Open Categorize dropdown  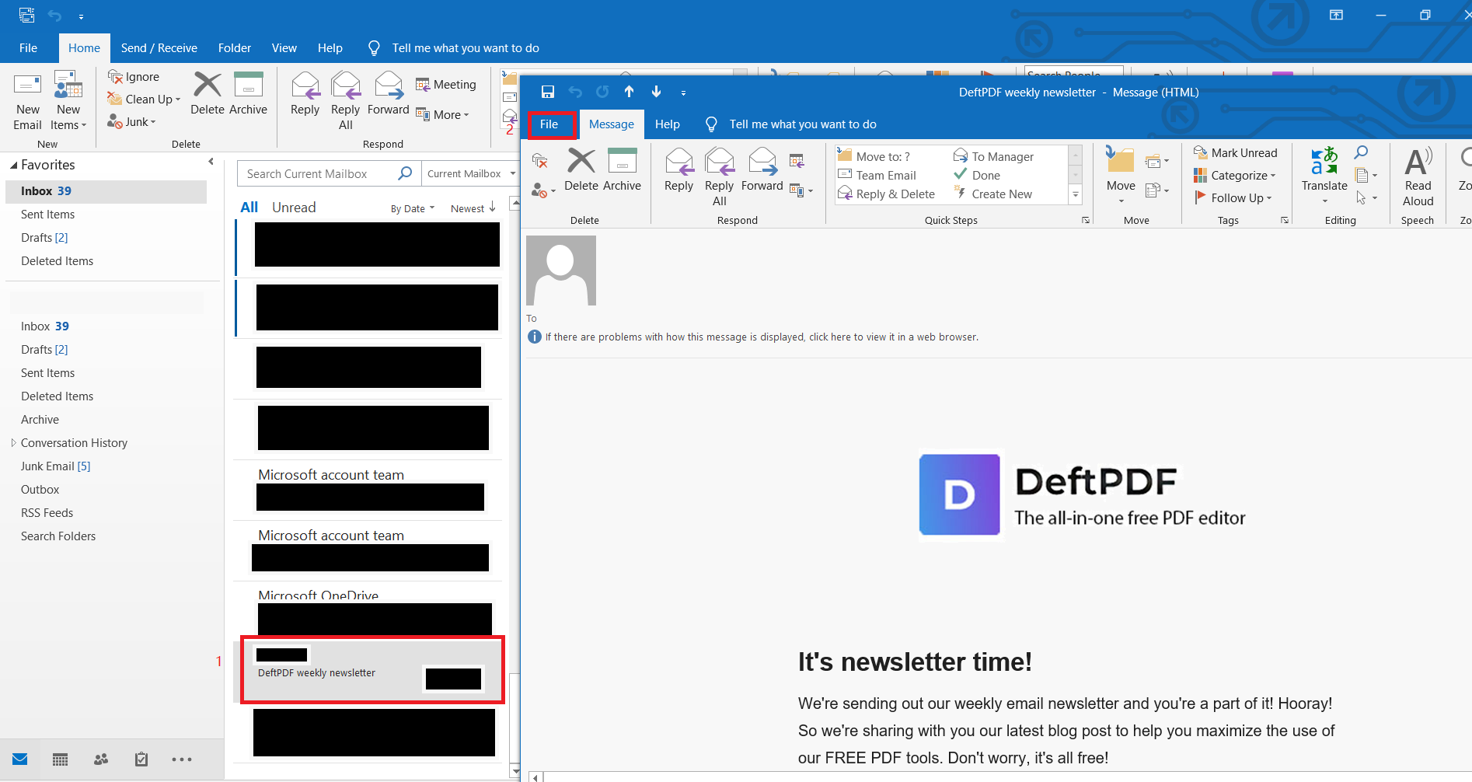(x=1235, y=175)
